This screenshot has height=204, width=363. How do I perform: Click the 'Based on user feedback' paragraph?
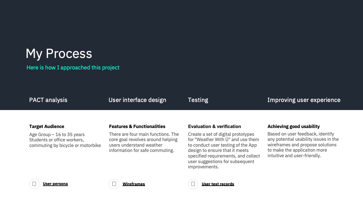click(x=303, y=145)
